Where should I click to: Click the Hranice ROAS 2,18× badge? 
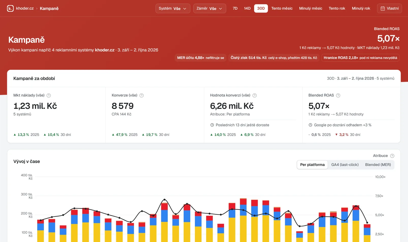coord(360,58)
